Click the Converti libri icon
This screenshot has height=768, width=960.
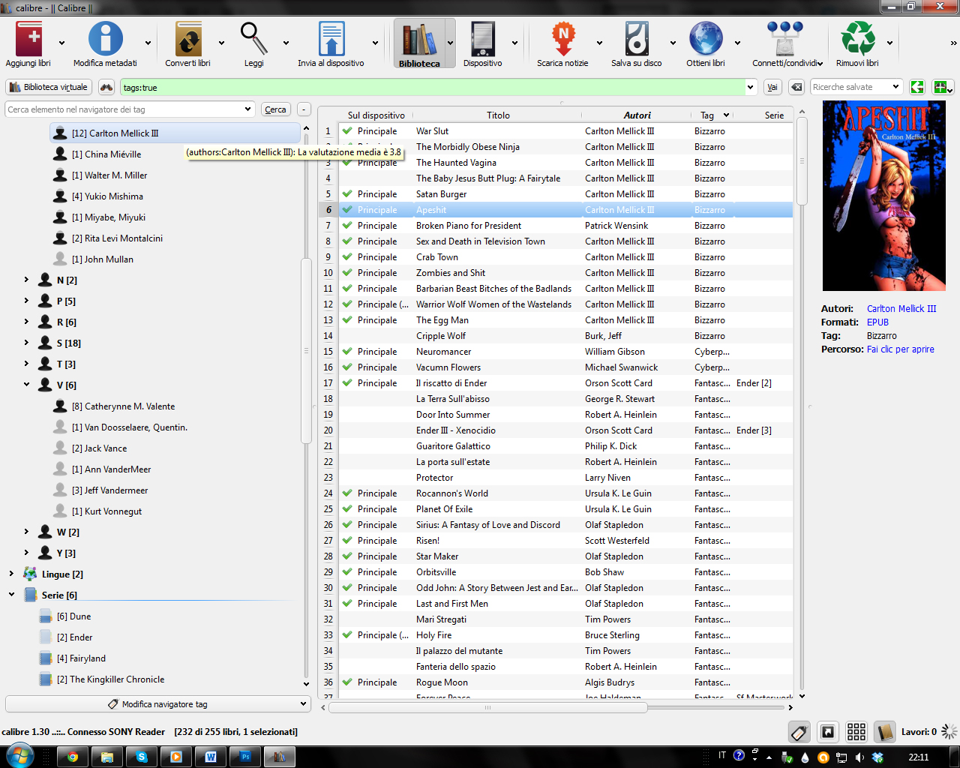tap(187, 40)
